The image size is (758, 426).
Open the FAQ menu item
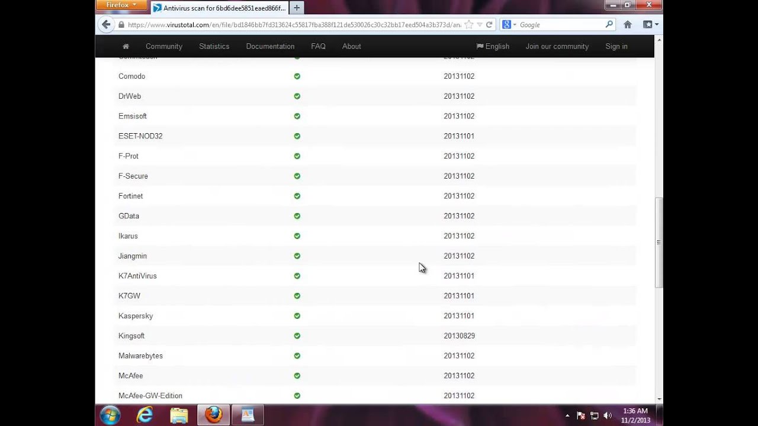pyautogui.click(x=318, y=46)
